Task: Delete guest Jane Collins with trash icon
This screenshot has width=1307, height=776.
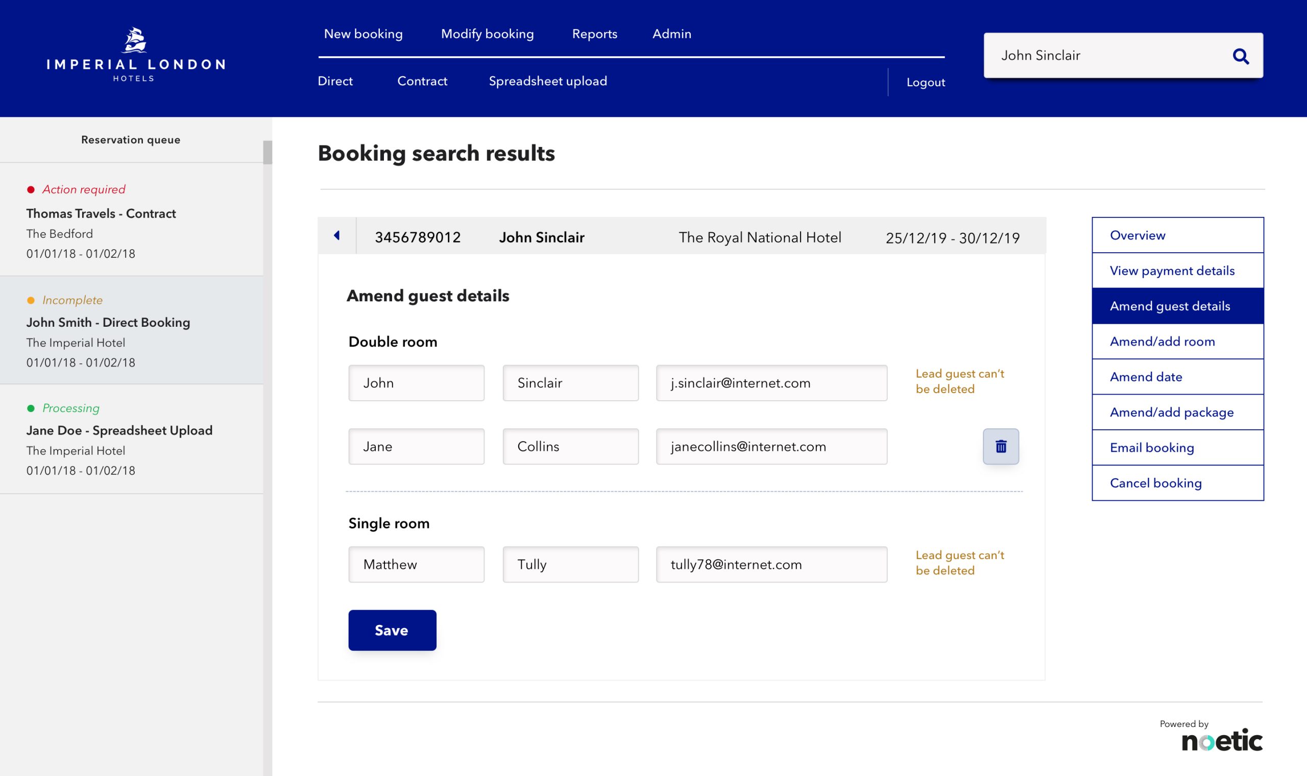Action: coord(1000,446)
